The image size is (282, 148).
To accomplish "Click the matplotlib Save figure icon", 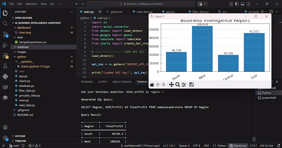I will (x=191, y=84).
